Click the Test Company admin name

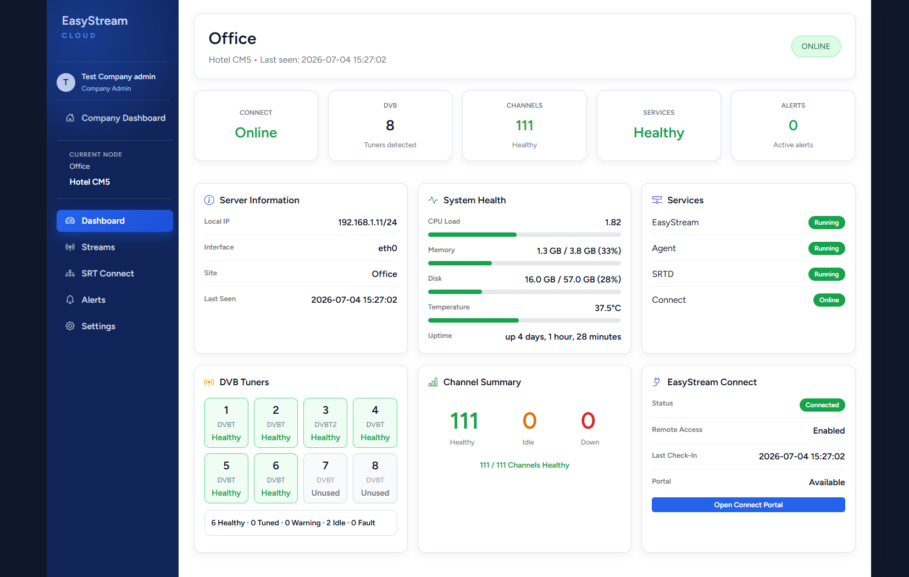[119, 76]
